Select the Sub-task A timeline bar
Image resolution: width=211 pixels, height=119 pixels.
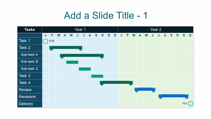pos(82,55)
